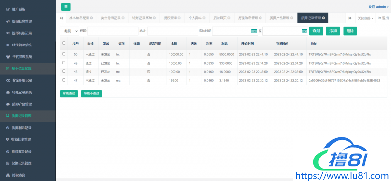391x181 pixels.
Task: Open the end date calendar icon
Action: [x=304, y=31]
